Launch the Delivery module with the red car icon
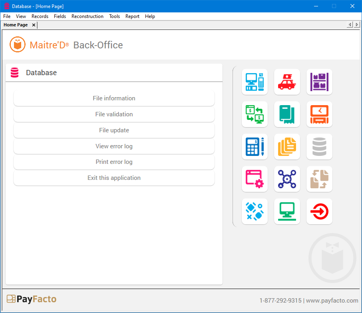The height and width of the screenshot is (313, 362). click(x=287, y=82)
